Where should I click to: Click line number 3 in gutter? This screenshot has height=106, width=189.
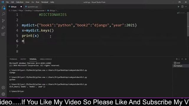(17, 25)
